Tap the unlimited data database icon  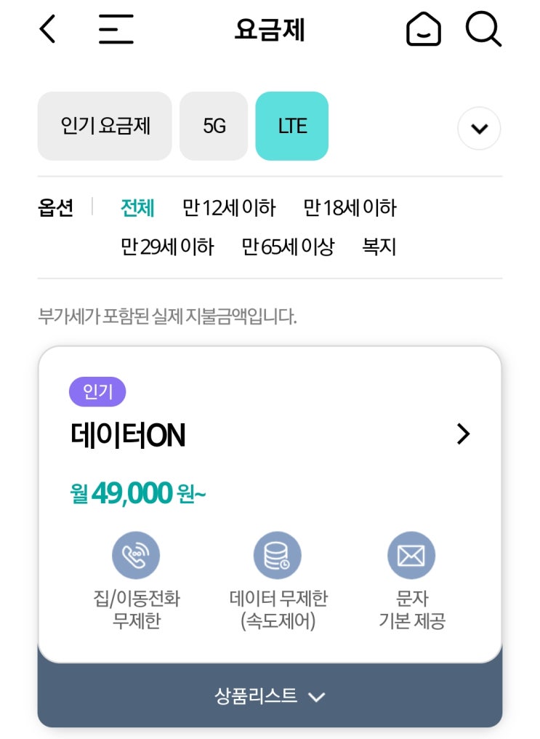[x=277, y=556]
